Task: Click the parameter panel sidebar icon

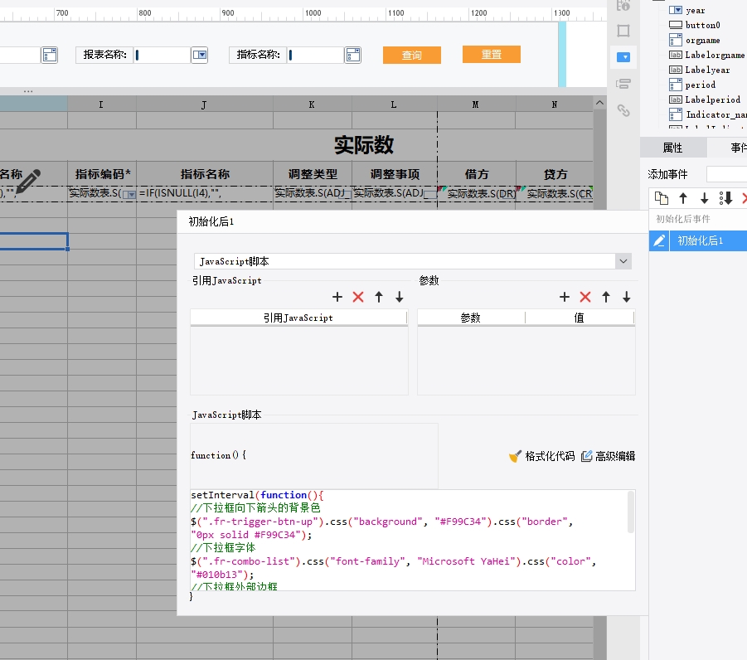Action: point(623,84)
